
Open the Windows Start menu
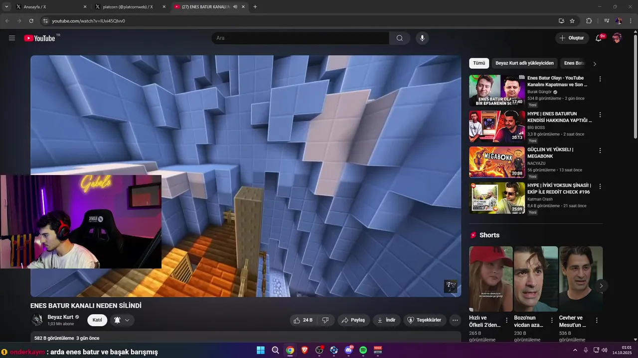[x=261, y=351]
